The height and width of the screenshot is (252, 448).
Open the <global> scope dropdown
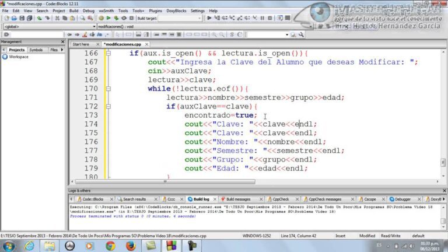click(50, 27)
